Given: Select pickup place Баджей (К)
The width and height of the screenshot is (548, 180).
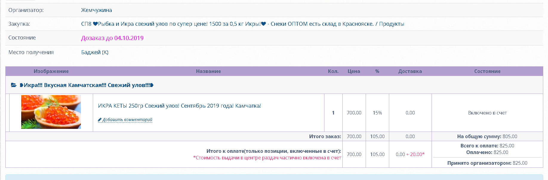Looking at the screenshot, I should (x=95, y=52).
